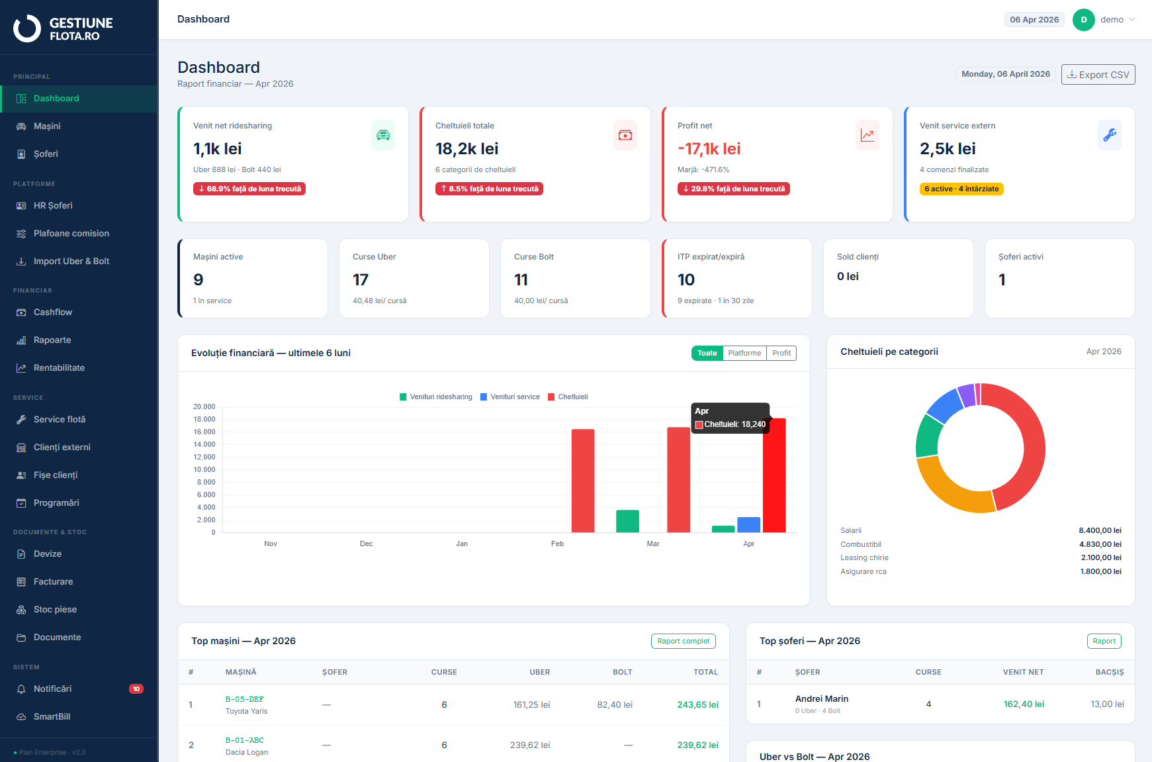Click the 243,65 lei total value
Image resolution: width=1152 pixels, height=762 pixels.
[697, 705]
